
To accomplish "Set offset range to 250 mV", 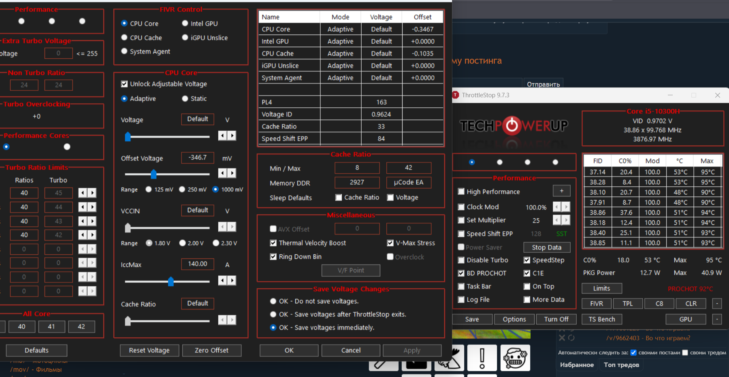I will pos(182,189).
